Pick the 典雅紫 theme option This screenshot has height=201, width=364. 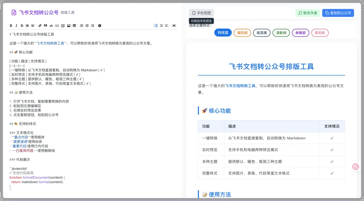[x=300, y=33]
